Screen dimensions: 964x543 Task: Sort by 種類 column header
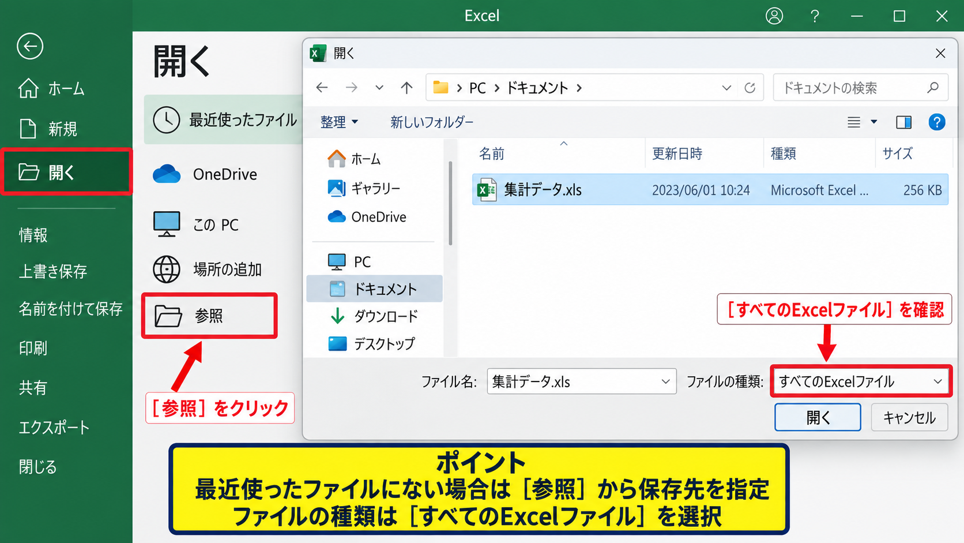pos(784,153)
